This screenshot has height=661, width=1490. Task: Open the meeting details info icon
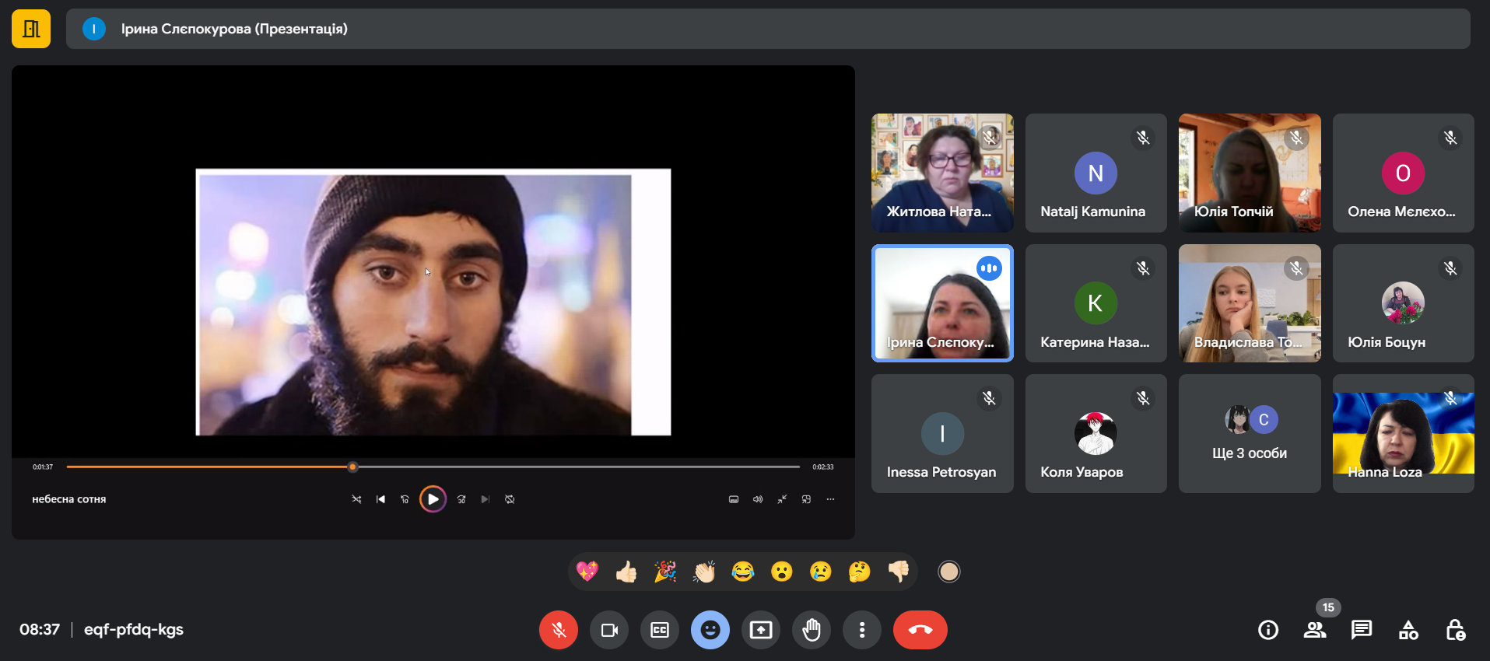1268,630
